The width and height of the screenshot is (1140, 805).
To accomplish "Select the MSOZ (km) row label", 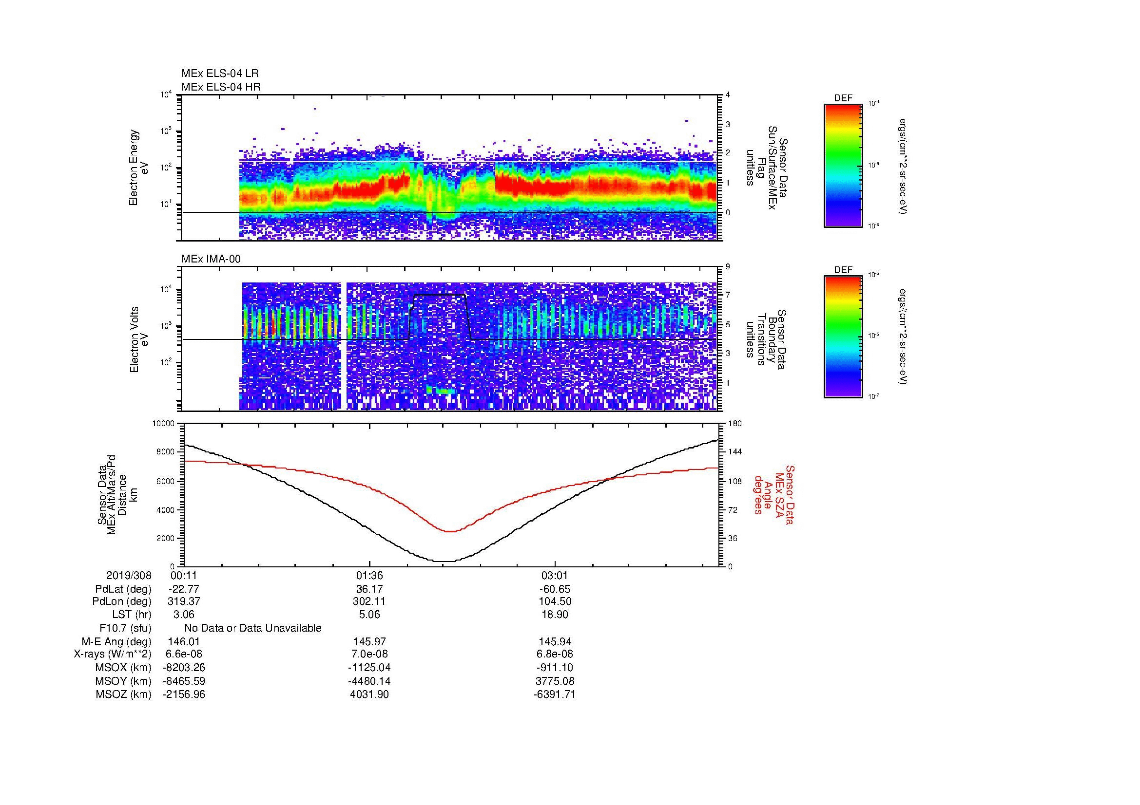I will coord(123,694).
